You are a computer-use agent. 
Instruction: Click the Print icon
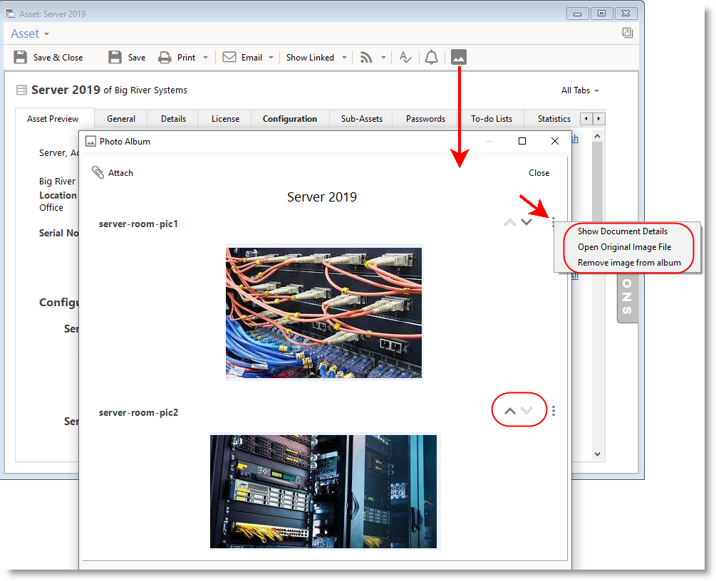click(165, 58)
